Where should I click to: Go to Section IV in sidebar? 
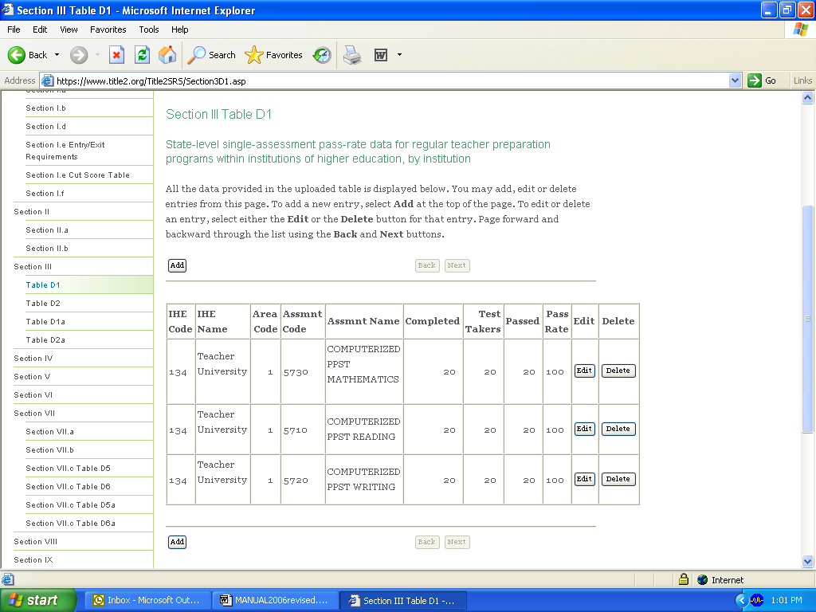33,358
